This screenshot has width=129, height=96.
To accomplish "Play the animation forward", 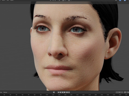I will click(65, 92).
